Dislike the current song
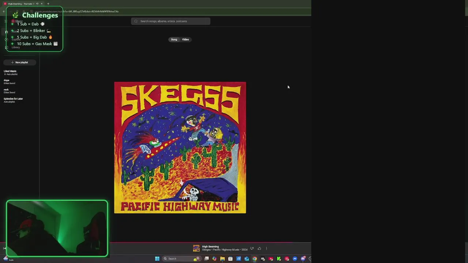The image size is (468, 263). (252, 248)
